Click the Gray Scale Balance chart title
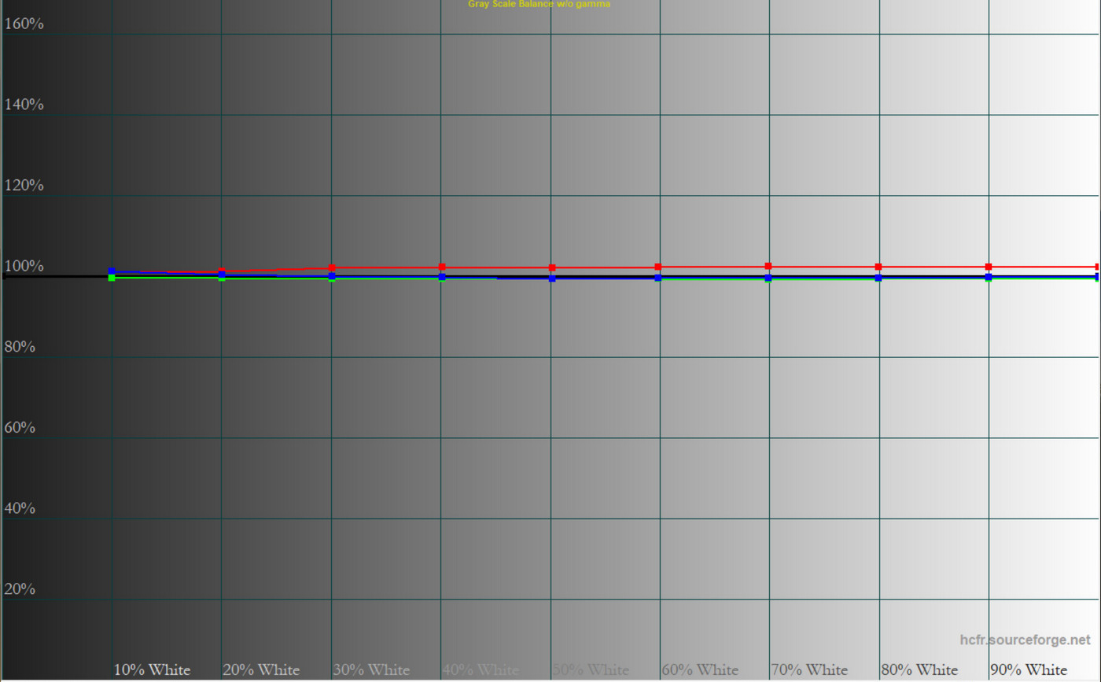The width and height of the screenshot is (1101, 682). 539,4
